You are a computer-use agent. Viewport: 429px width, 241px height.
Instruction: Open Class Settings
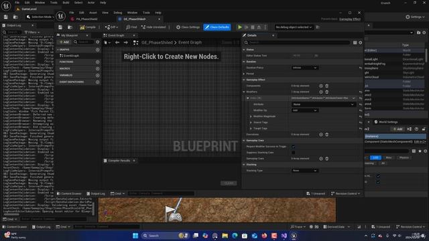click(x=188, y=27)
